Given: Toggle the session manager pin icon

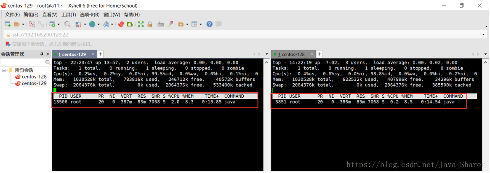Looking at the screenshot, I should (x=42, y=54).
